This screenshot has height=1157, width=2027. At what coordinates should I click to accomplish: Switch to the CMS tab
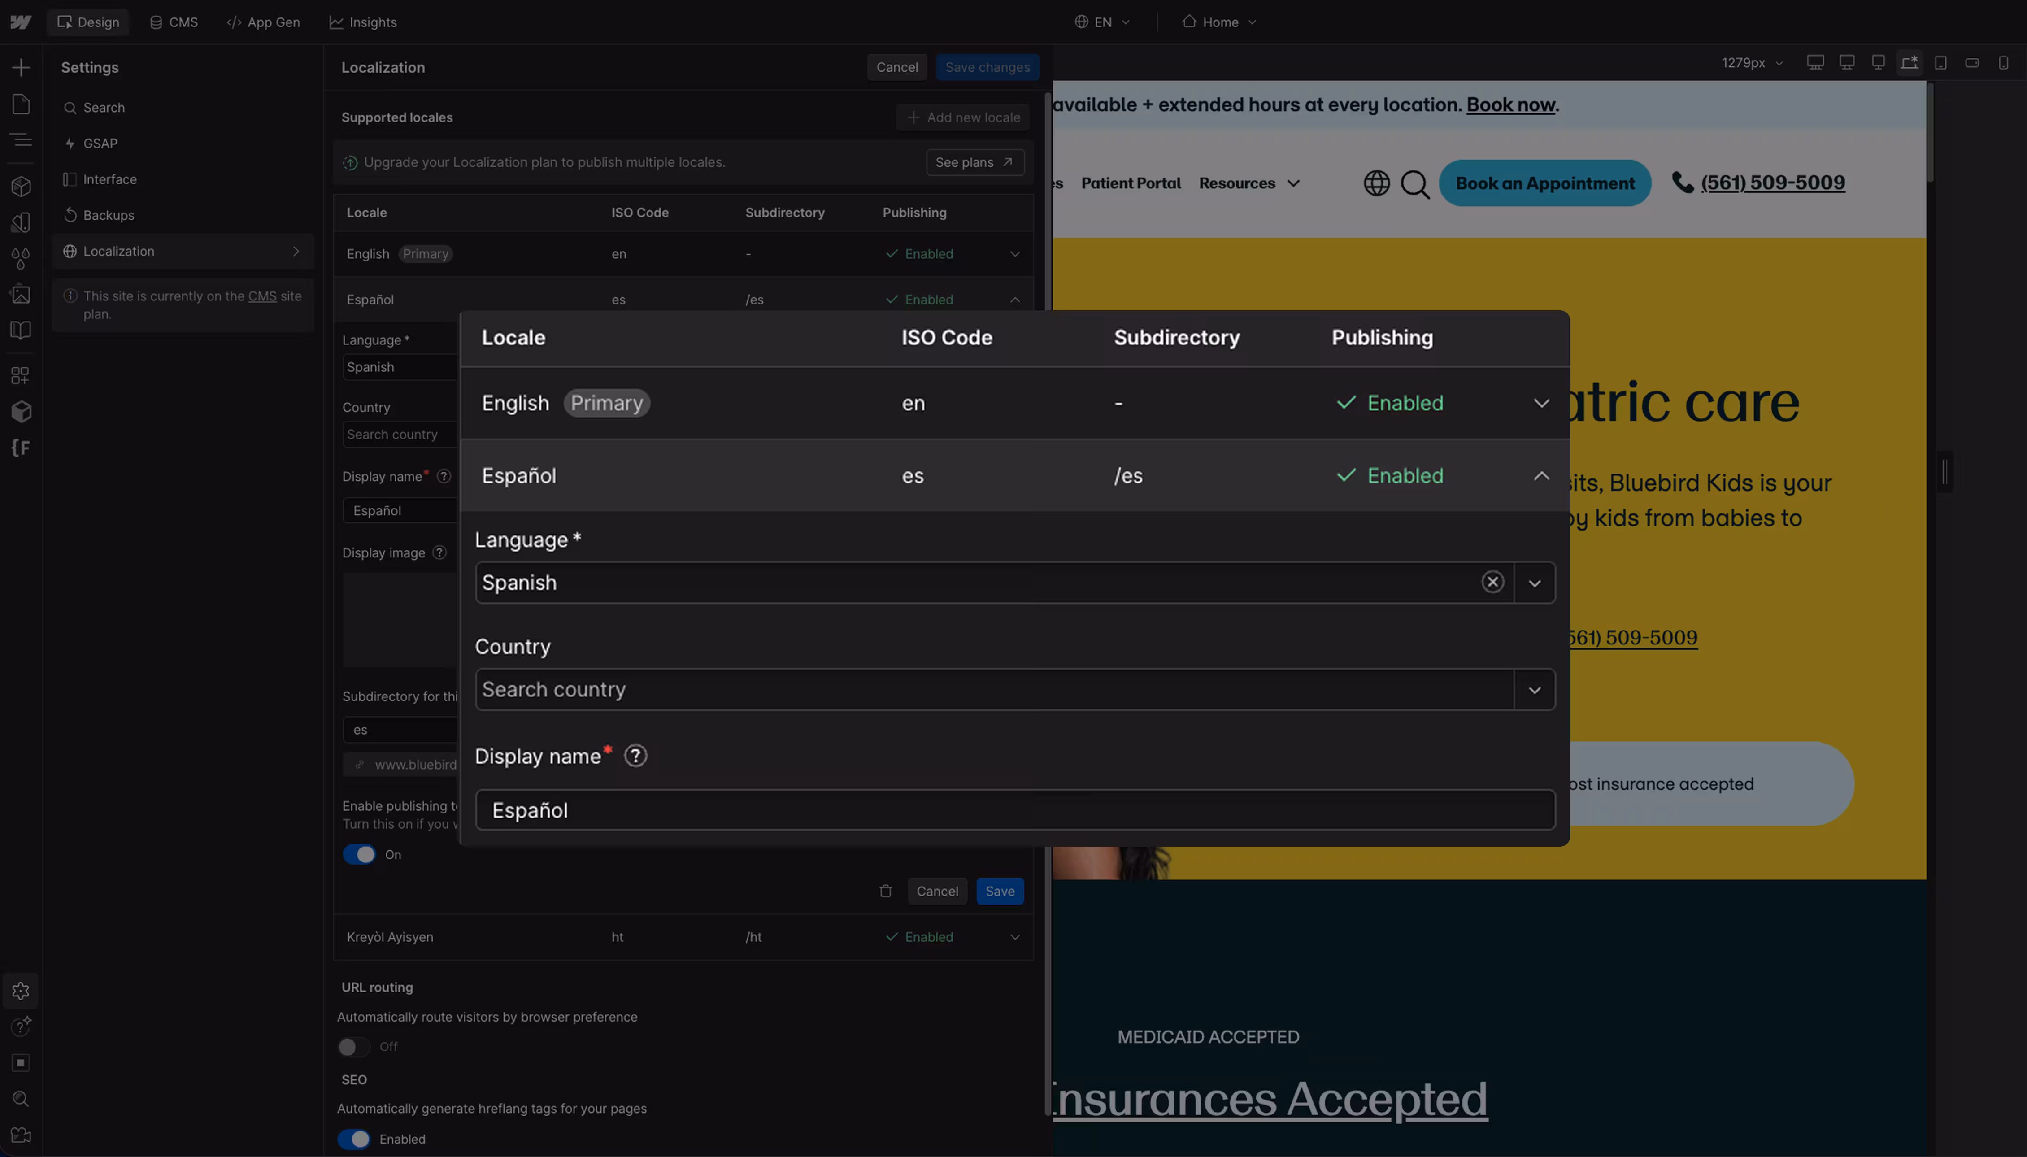[x=174, y=22]
